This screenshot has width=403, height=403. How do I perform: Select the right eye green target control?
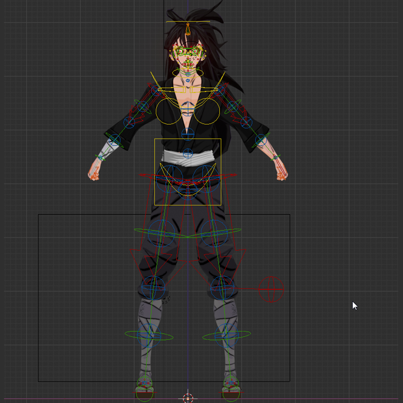coord(195,51)
